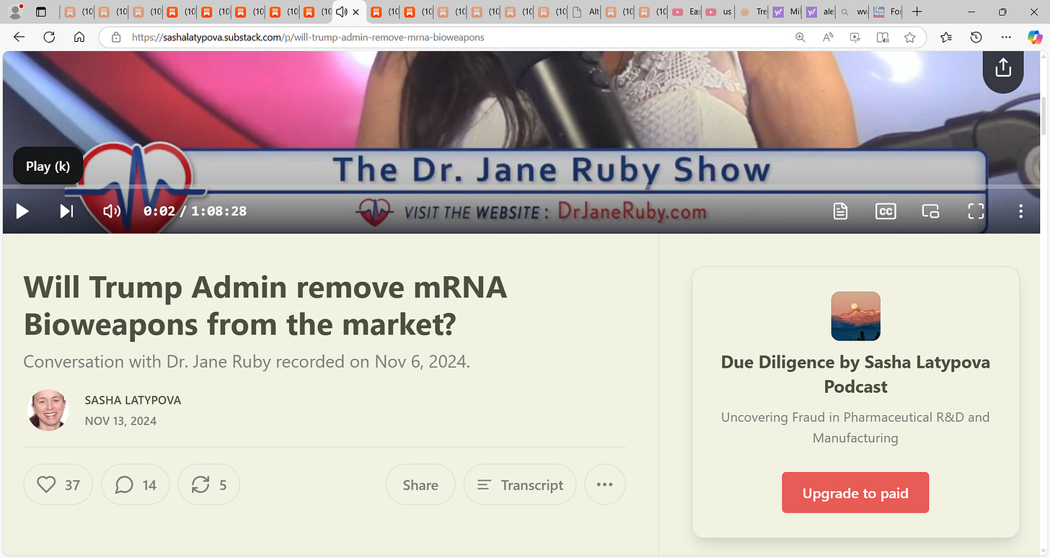Open Due Diligence podcast logo thumbnail
This screenshot has width=1050, height=558.
pos(855,316)
